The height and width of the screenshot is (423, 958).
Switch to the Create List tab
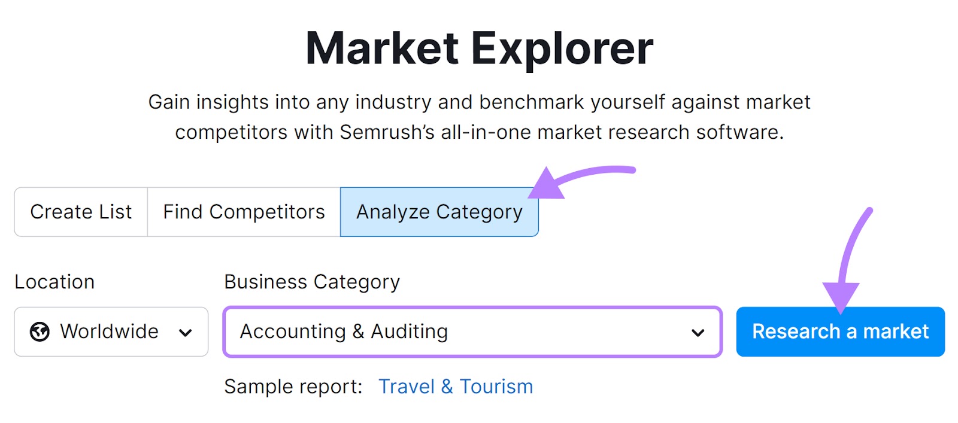click(x=80, y=211)
